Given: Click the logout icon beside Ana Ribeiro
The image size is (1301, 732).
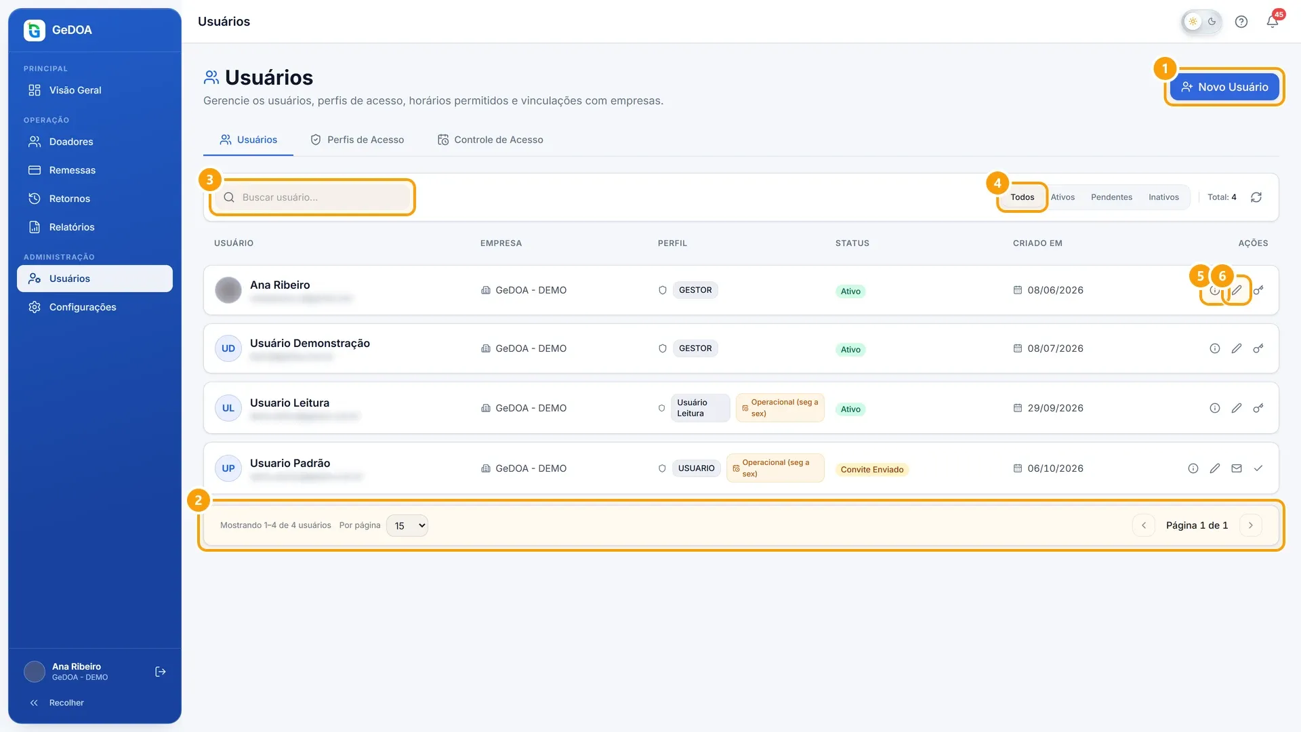Looking at the screenshot, I should click(x=161, y=672).
